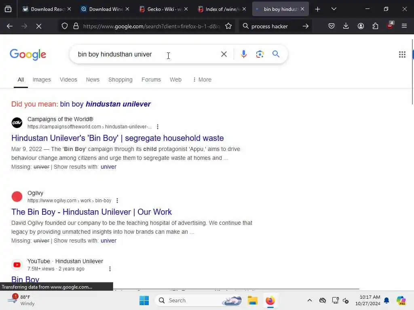Open weather widget 88°F Windy

tap(21, 300)
